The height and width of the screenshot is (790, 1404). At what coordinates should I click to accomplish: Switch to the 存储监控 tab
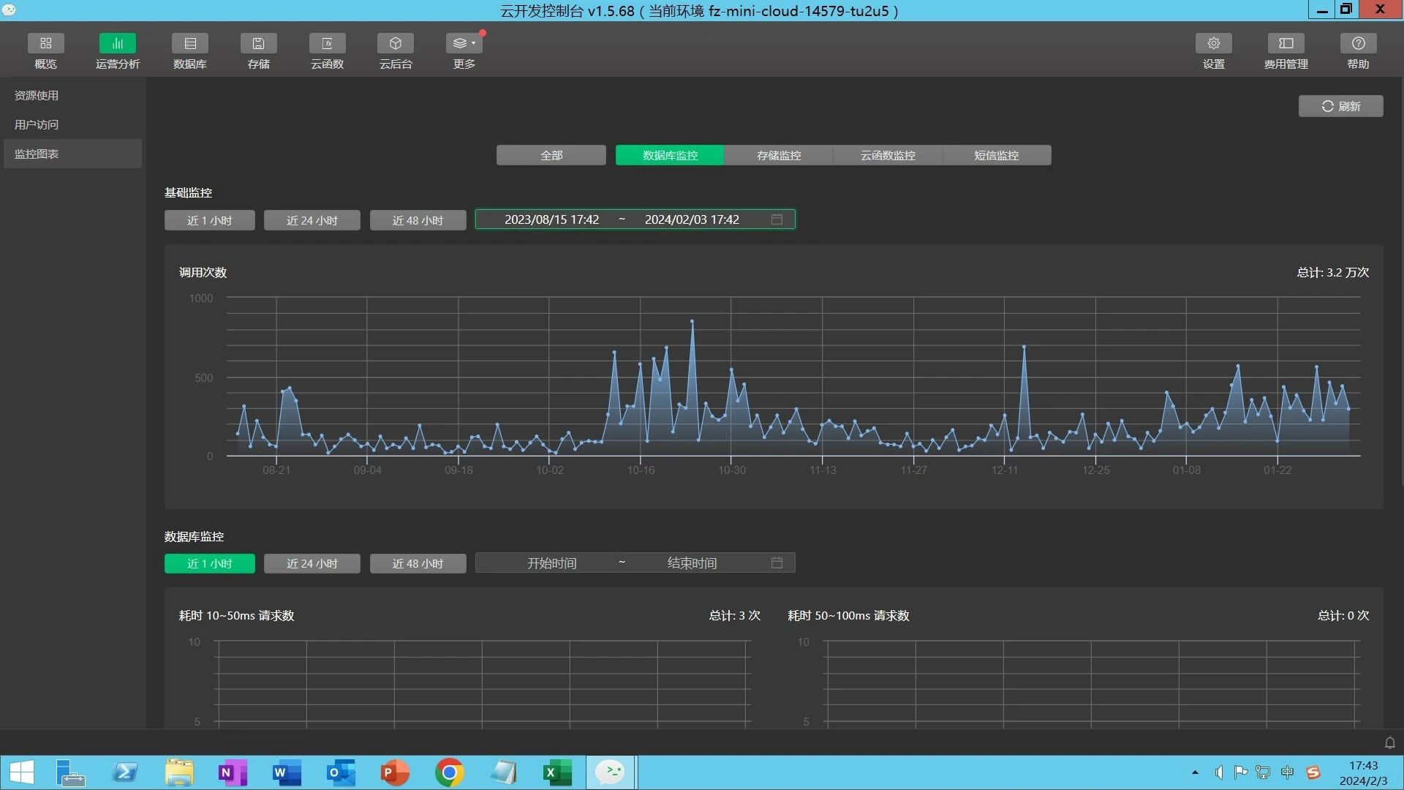pyautogui.click(x=778, y=155)
